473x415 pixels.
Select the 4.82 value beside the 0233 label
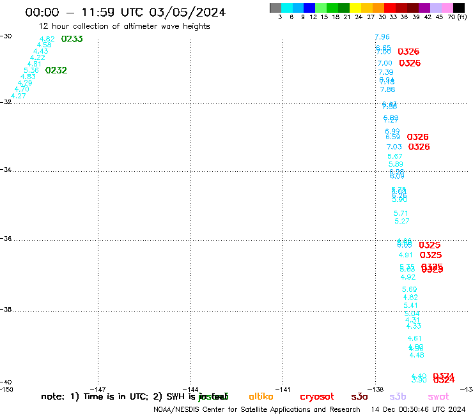tap(47, 39)
